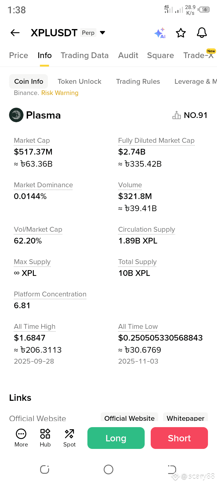Tap the back arrow icon

point(15,33)
